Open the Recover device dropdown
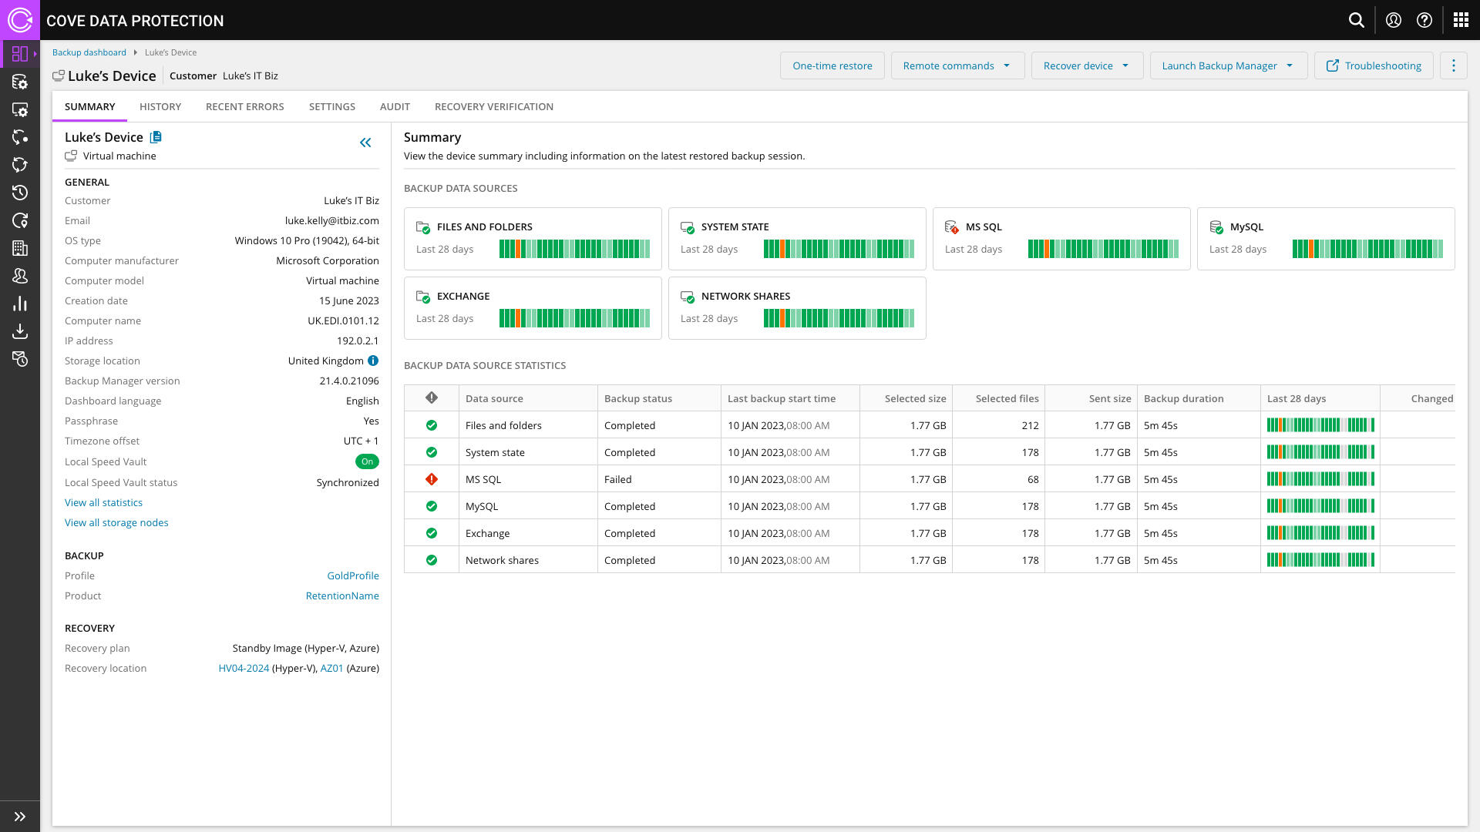Image resolution: width=1480 pixels, height=832 pixels. 1086,65
